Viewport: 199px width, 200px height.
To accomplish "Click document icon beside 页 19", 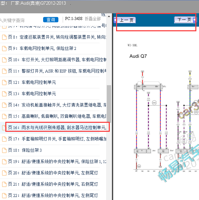I will [x=4, y=162].
